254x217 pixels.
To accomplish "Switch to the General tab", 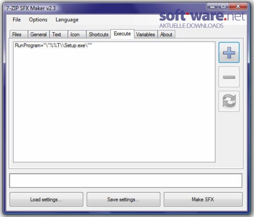I will click(39, 34).
